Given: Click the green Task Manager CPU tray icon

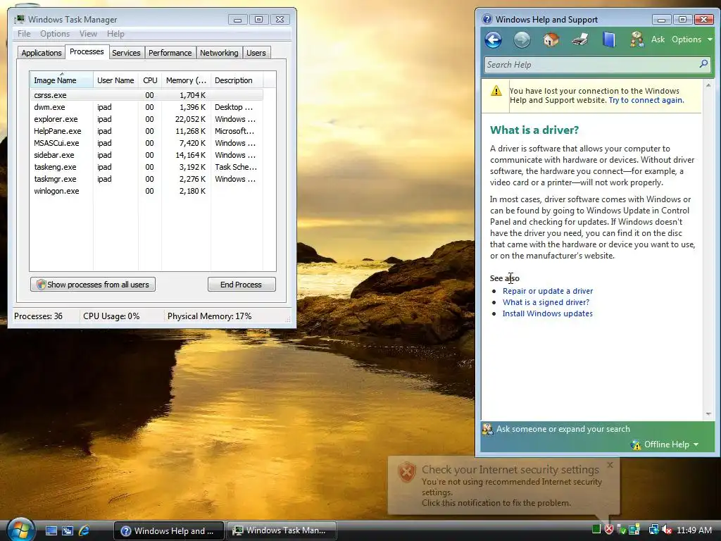Looking at the screenshot, I should click(596, 530).
